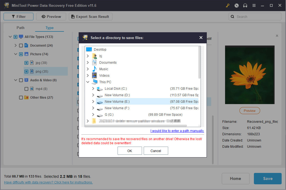
Task: Click the Other files folder icon
Action: (x=26, y=97)
